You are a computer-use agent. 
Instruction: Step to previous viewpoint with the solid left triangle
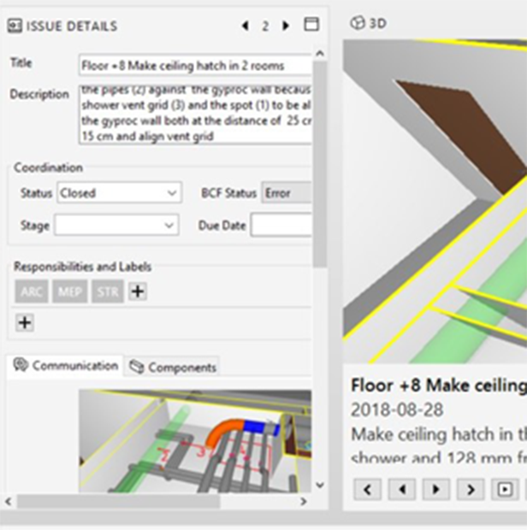[x=401, y=489]
